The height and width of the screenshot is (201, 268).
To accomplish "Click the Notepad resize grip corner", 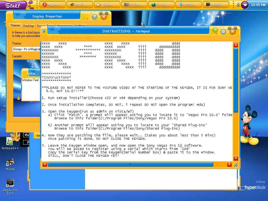I will click(x=236, y=165).
